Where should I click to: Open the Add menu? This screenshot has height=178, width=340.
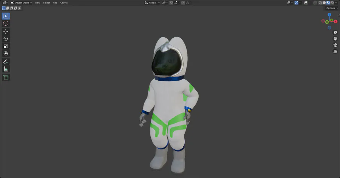point(55,3)
